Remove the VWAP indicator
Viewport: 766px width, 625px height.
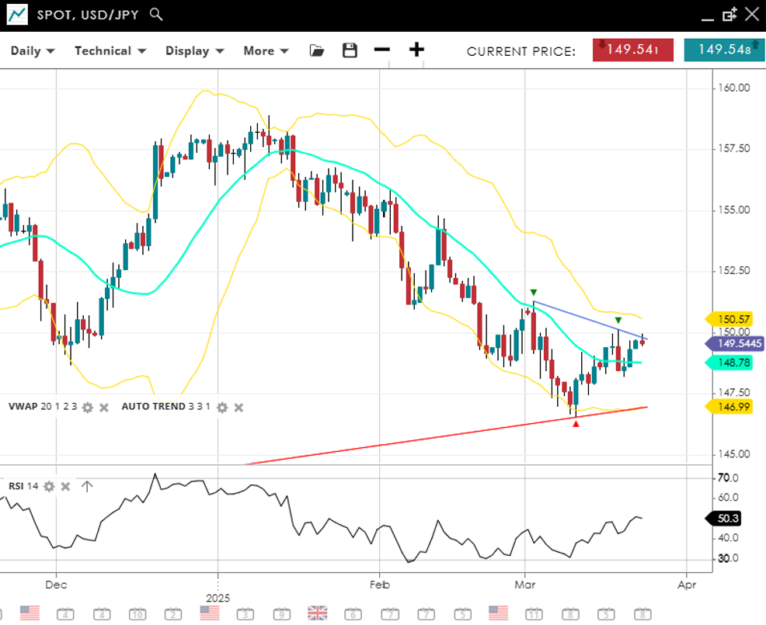[x=104, y=407]
